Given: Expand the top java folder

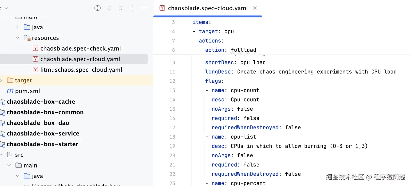Looking at the screenshot, I should click(17, 27).
